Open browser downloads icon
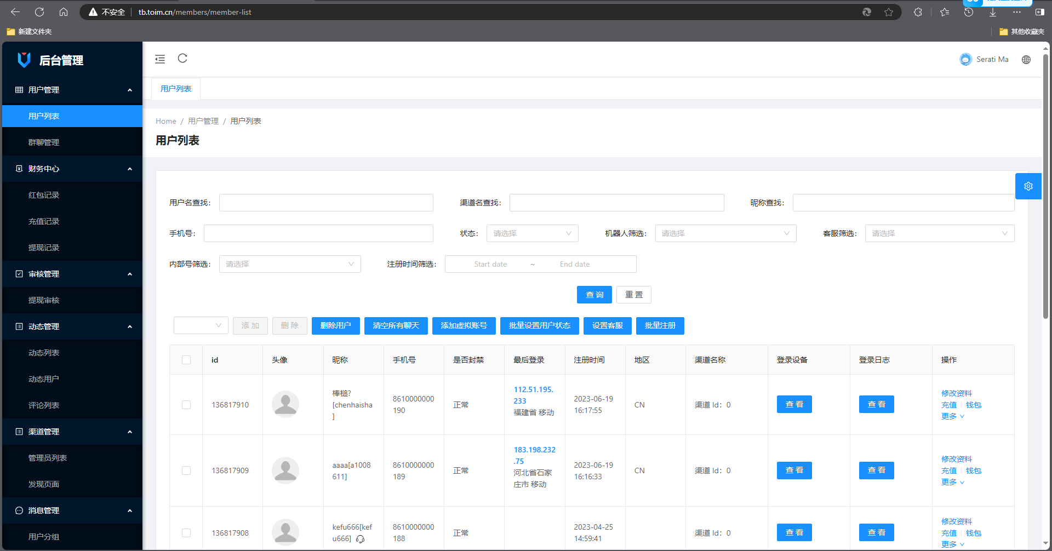This screenshot has height=551, width=1052. pos(993,12)
